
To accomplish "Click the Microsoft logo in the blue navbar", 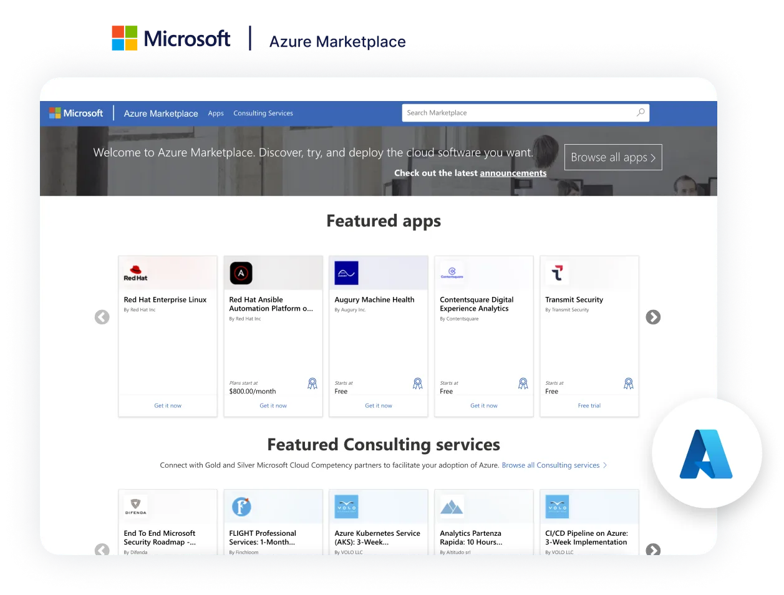I will pyautogui.click(x=76, y=113).
